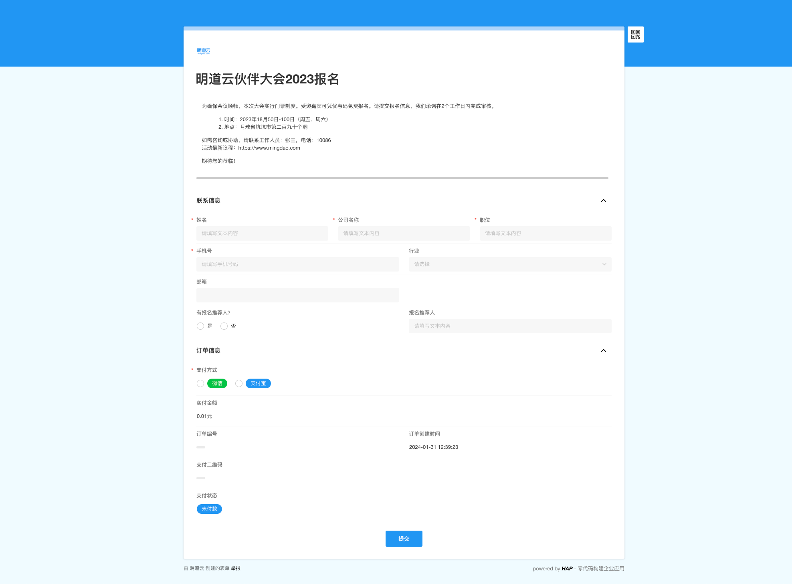Click the 联系信息 section header
The width and height of the screenshot is (792, 584).
[x=208, y=201]
